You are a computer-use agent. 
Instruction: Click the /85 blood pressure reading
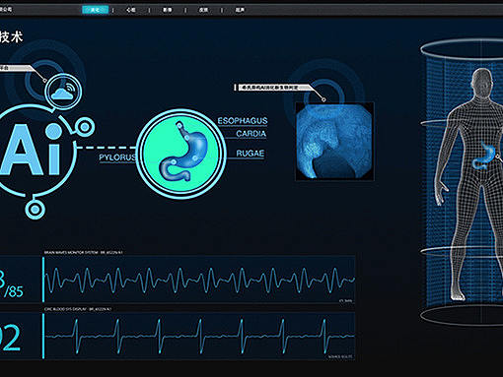13,291
